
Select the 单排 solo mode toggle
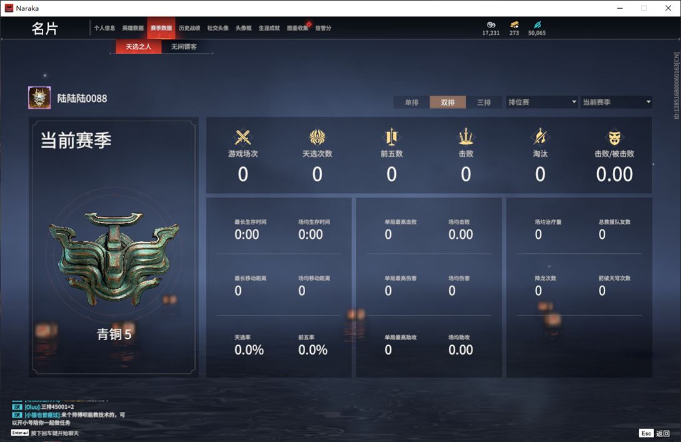(x=411, y=103)
